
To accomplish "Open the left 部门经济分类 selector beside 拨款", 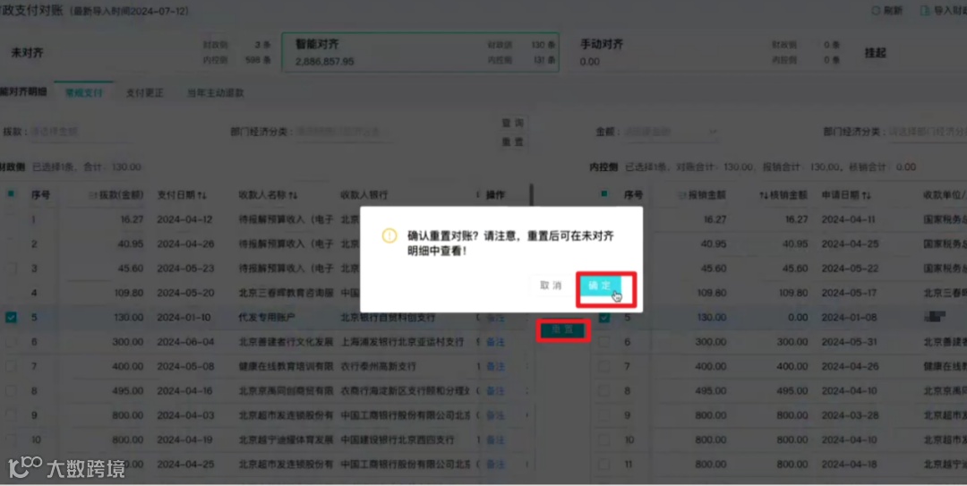I will (x=344, y=132).
